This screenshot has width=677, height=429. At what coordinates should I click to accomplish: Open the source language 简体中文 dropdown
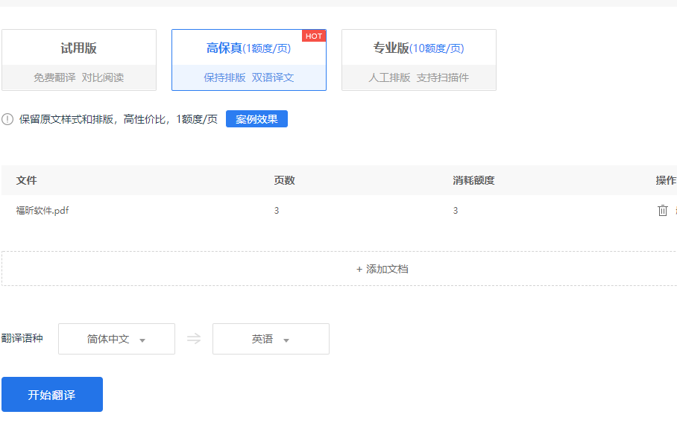coord(116,339)
